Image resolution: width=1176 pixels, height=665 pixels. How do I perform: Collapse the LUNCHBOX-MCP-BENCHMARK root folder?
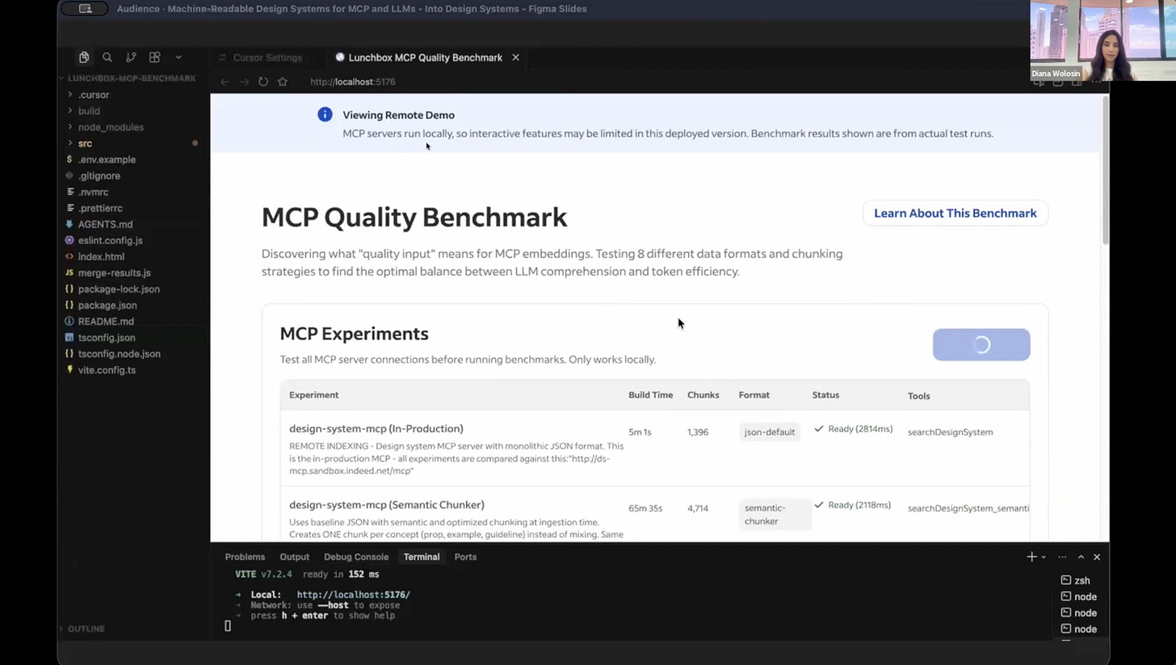click(x=132, y=78)
